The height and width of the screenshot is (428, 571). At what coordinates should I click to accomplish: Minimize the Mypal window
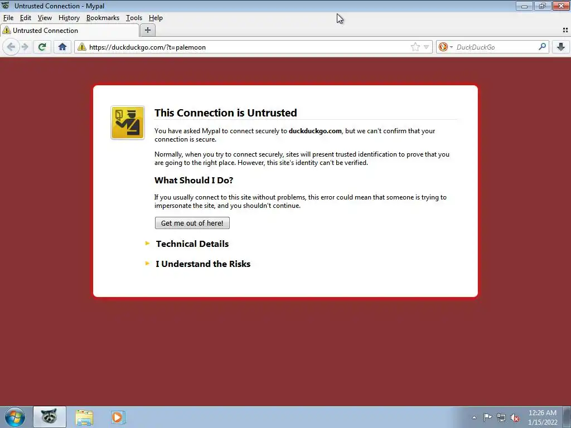click(x=524, y=6)
